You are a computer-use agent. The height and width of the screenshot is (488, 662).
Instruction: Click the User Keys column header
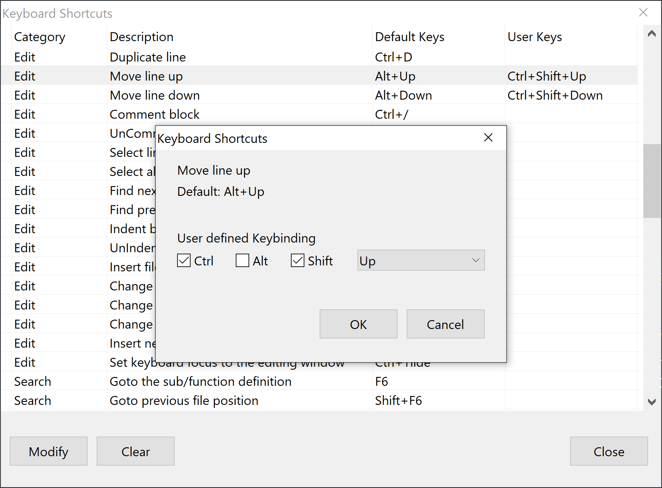(535, 37)
